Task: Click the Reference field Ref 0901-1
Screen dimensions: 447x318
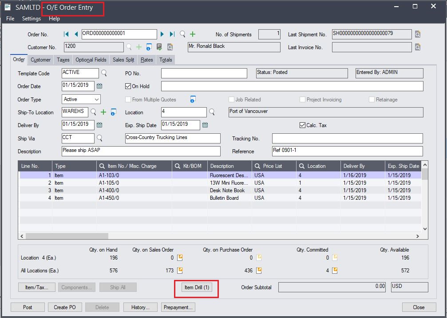Action: (347, 151)
